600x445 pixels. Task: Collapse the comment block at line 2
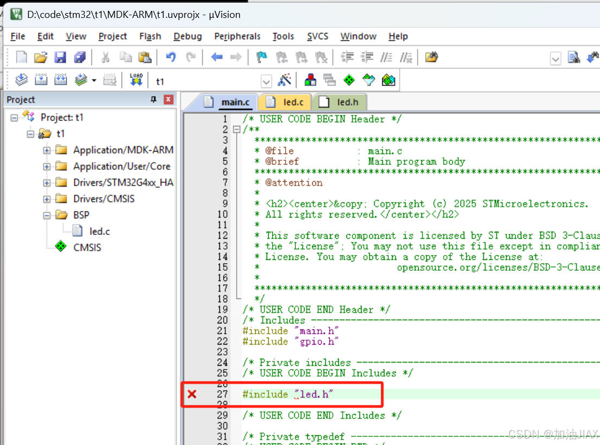point(237,129)
